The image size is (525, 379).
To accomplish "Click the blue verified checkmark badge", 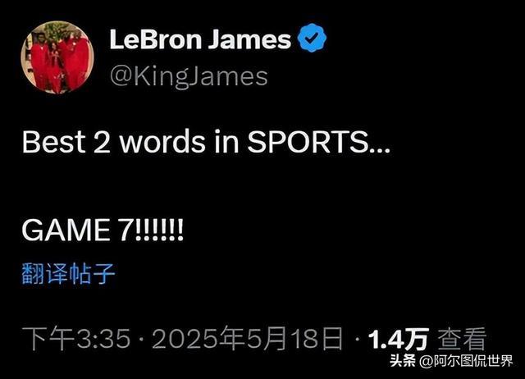I will coord(312,39).
